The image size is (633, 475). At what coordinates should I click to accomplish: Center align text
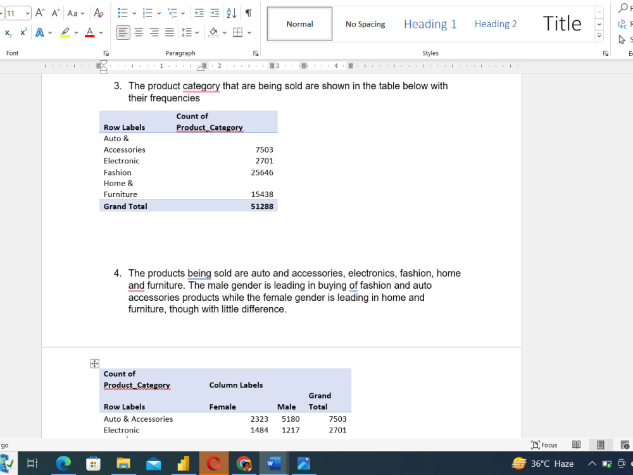coord(139,32)
